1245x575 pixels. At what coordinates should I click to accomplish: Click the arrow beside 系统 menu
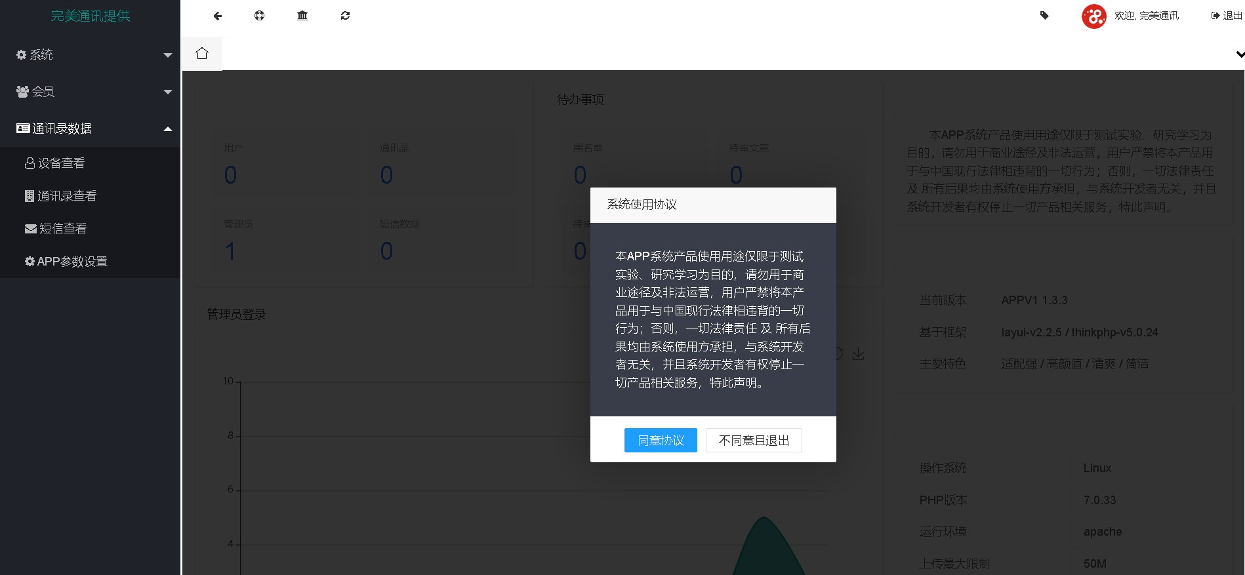[168, 55]
